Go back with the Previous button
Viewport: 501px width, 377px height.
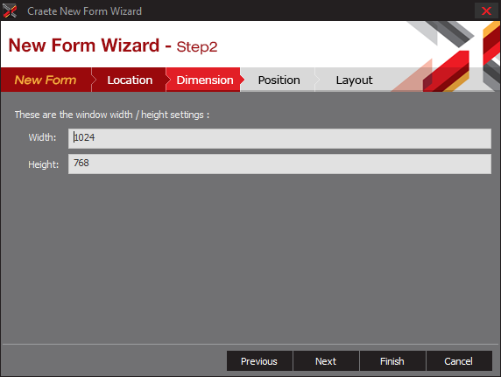coord(259,361)
